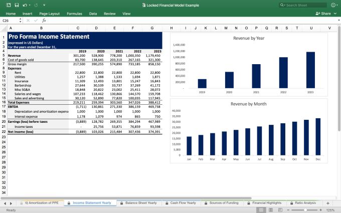Select row 16 header
This screenshot has width=341, height=213.
pyautogui.click(x=4, y=102)
